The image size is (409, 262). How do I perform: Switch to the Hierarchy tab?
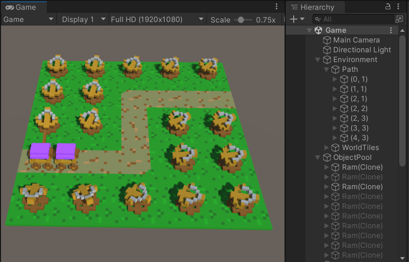(x=315, y=7)
